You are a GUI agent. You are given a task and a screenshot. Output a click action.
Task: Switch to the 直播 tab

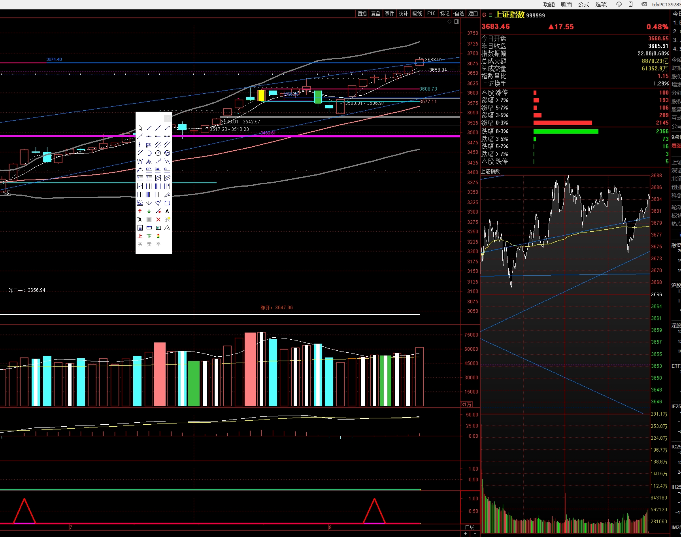[x=362, y=13]
